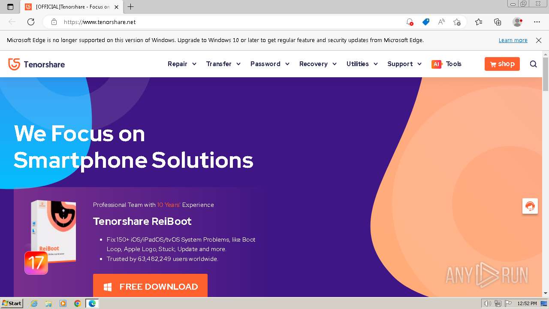The width and height of the screenshot is (549, 309).
Task: Close the Tenorshare browser tab
Action: (116, 7)
